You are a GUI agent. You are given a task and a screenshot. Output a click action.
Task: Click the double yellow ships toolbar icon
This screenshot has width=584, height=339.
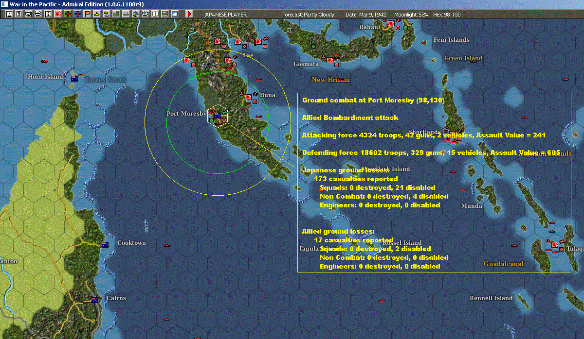tap(106, 14)
